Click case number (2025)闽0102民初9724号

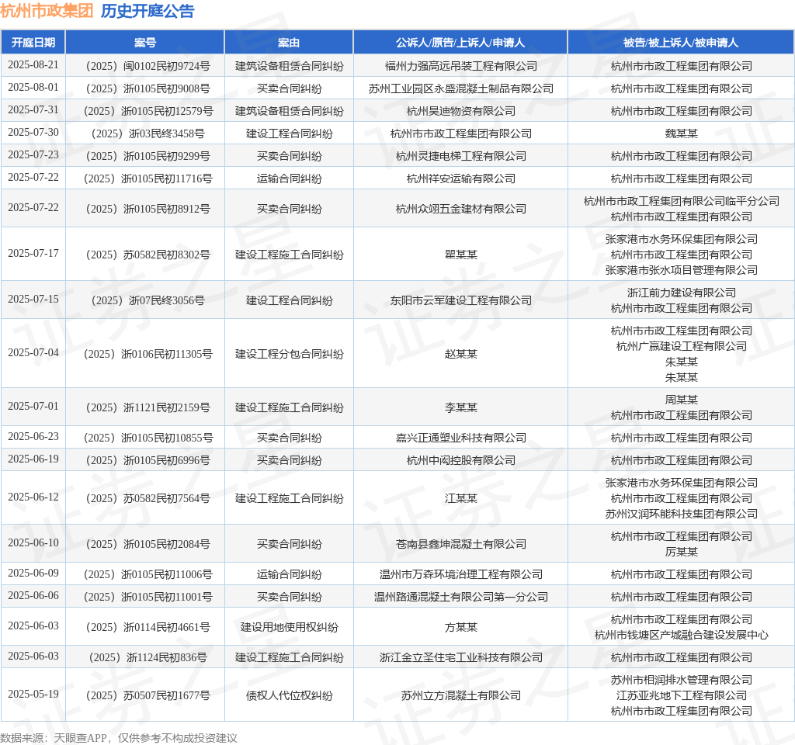[145, 67]
